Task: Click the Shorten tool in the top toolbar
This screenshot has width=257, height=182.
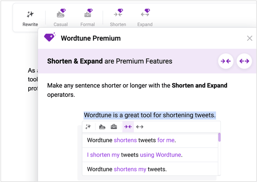Action: point(118,18)
